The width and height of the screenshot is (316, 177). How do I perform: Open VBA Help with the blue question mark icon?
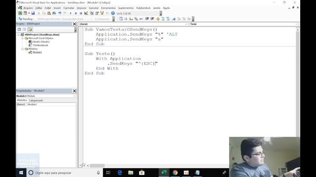(113, 13)
